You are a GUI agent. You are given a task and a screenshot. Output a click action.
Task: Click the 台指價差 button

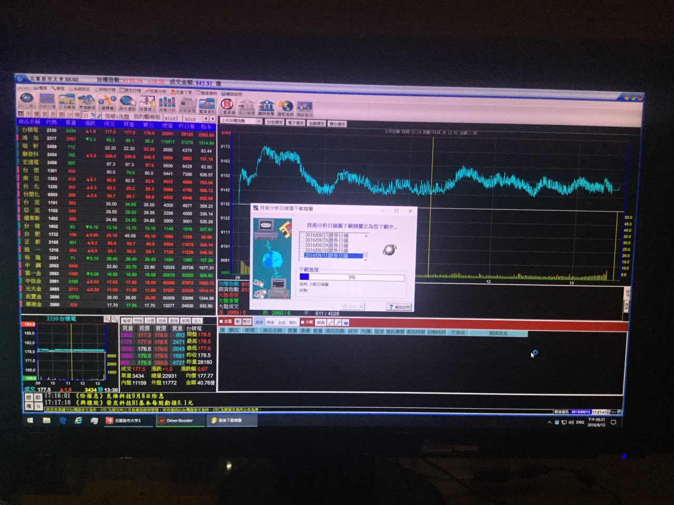pyautogui.click(x=274, y=122)
